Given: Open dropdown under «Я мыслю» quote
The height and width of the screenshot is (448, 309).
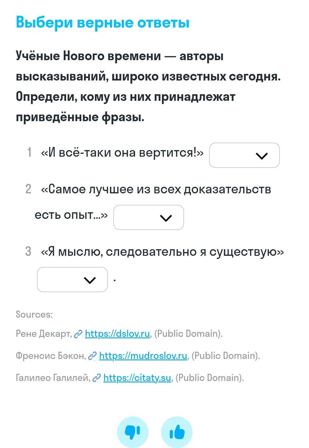Looking at the screenshot, I should pos(72,280).
